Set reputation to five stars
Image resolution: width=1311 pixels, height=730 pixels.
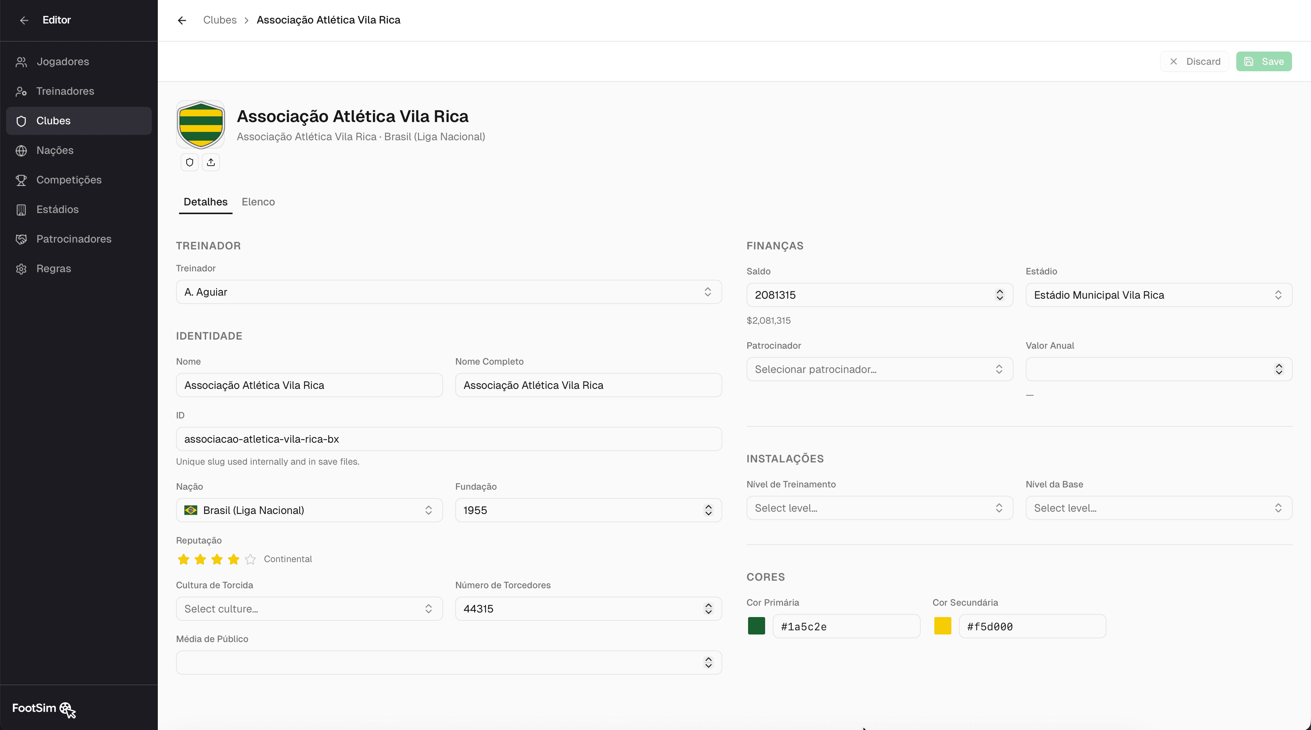point(250,559)
